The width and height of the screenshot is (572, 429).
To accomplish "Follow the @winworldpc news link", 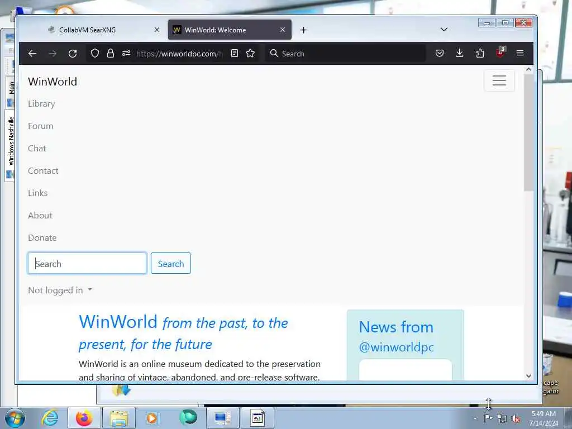I will pyautogui.click(x=396, y=347).
